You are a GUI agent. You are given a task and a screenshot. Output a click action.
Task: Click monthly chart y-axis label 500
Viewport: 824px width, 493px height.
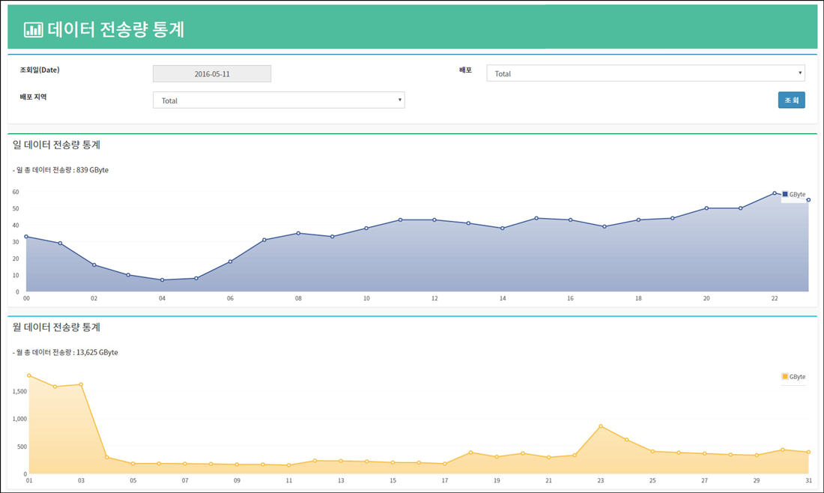[x=22, y=447]
